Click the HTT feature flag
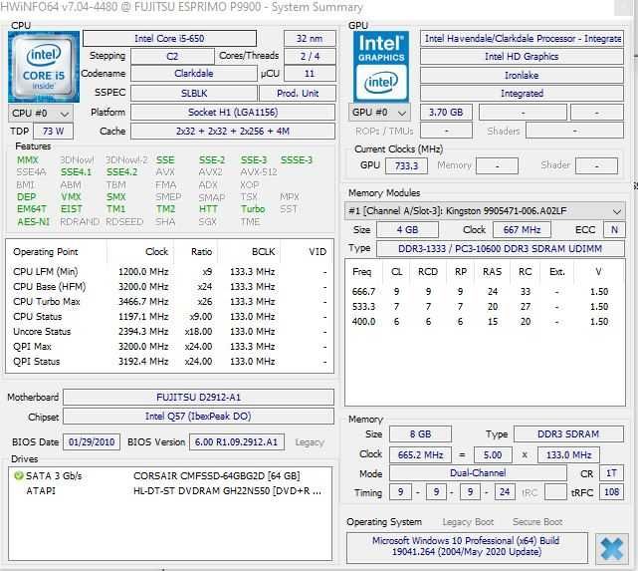The image size is (638, 571). point(208,209)
